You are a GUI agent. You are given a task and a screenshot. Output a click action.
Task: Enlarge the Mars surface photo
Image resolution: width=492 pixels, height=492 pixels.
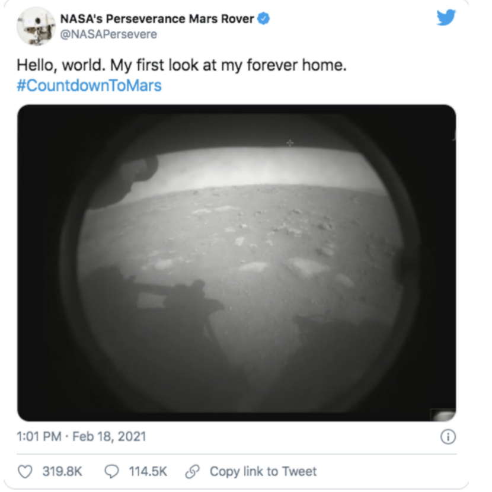click(x=237, y=263)
